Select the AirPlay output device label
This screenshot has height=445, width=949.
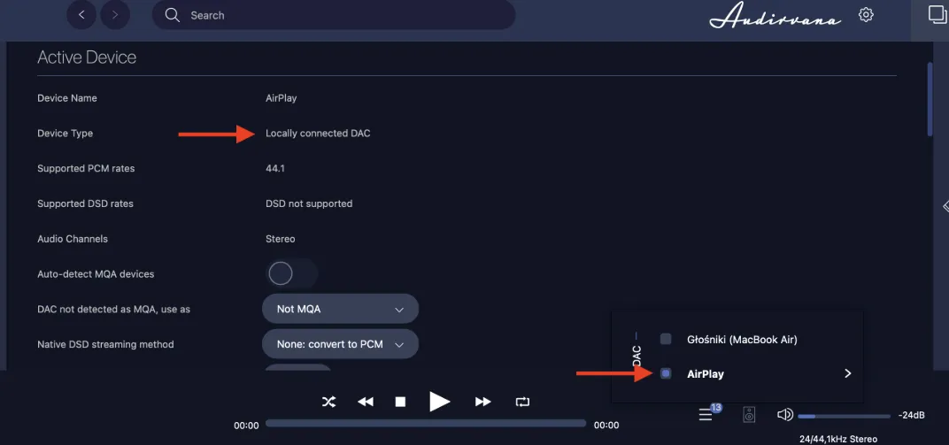pyautogui.click(x=706, y=373)
